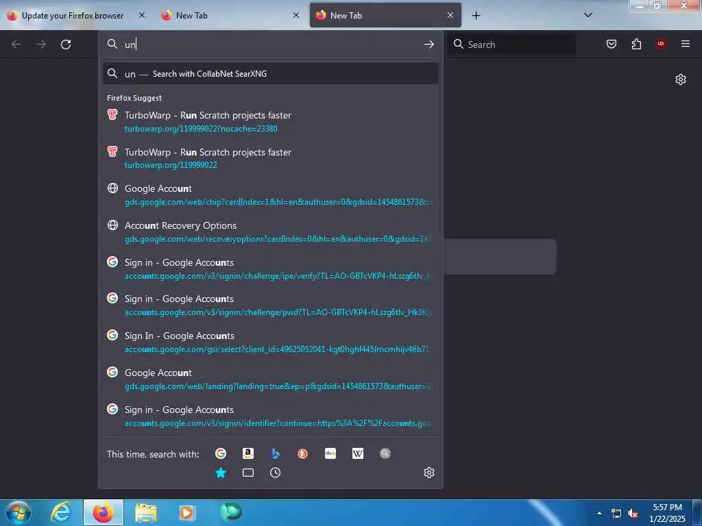The image size is (702, 526).
Task: Open New Tab page personalize gear
Action: (x=681, y=79)
